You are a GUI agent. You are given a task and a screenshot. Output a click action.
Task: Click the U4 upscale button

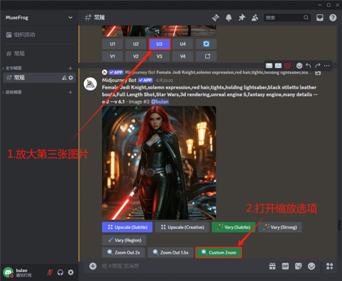[183, 44]
